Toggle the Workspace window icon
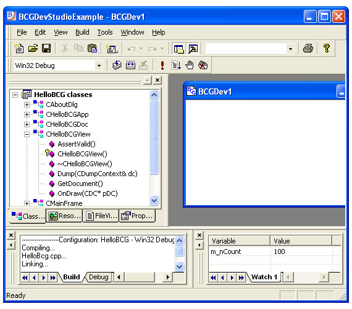The image size is (352, 309). click(x=178, y=48)
